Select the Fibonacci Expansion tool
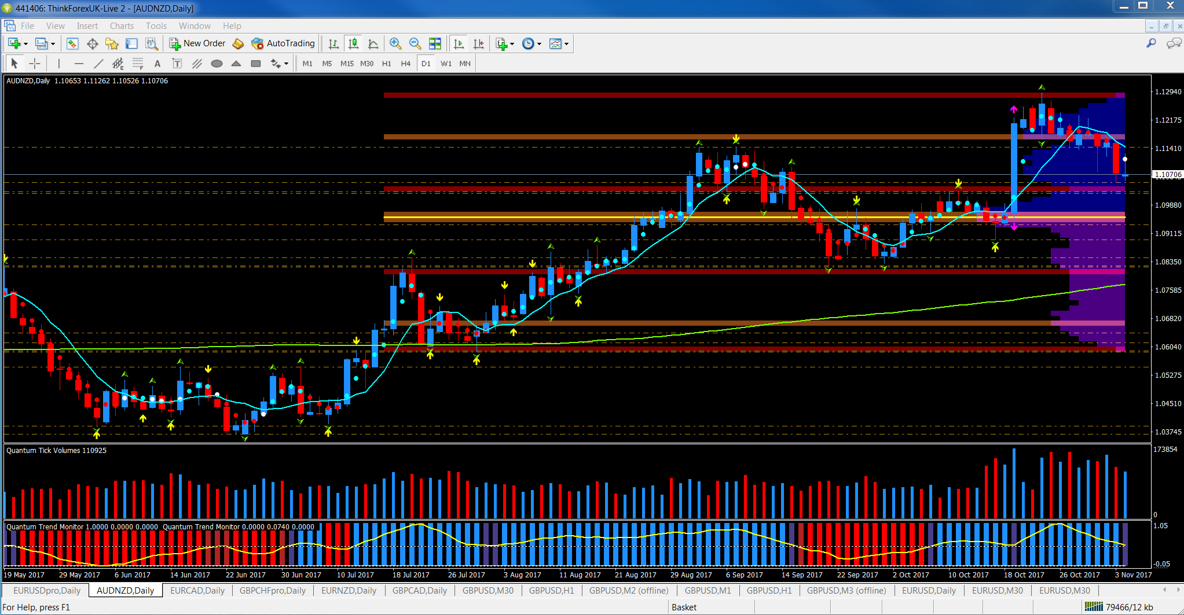Viewport: 1184px width, 615px height. pos(118,64)
